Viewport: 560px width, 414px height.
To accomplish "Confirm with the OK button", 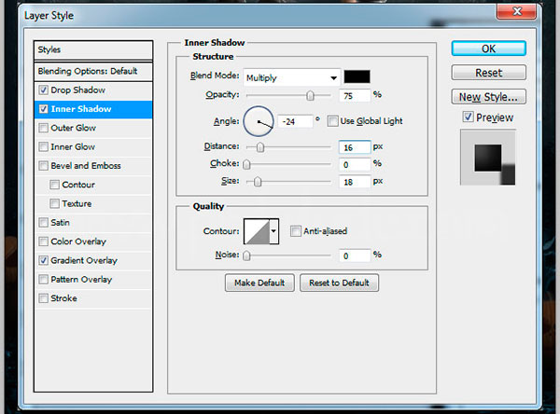I will [x=488, y=48].
